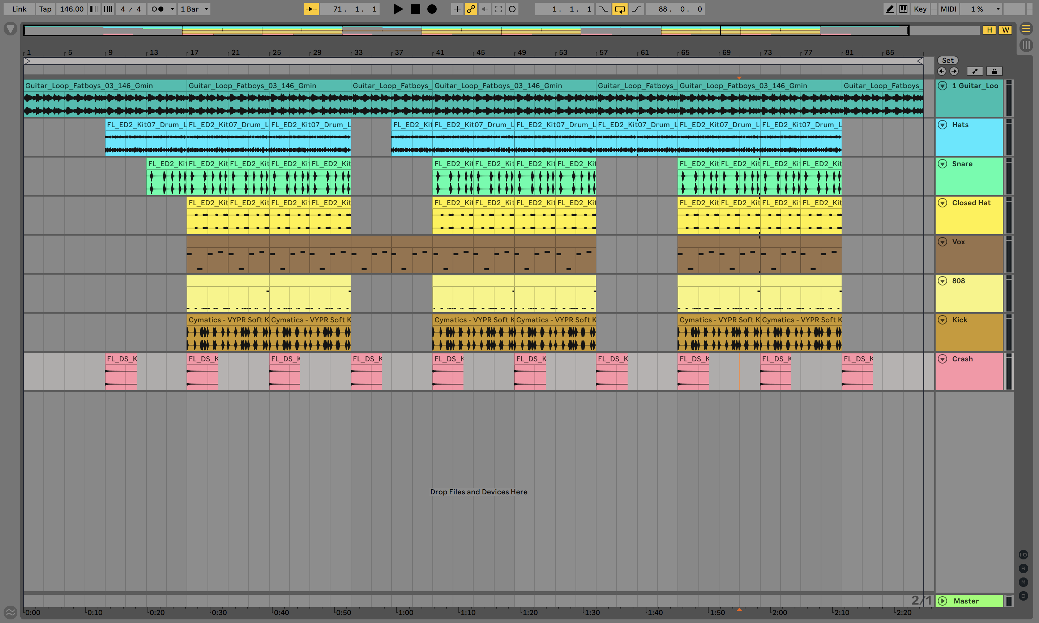Enable Key Map Mode
This screenshot has height=623, width=1039.
pos(920,9)
